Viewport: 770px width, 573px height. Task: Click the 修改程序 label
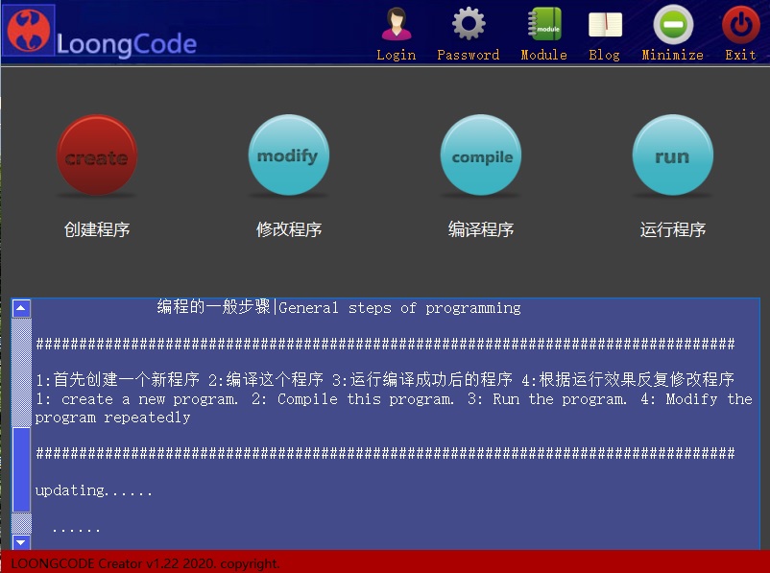[x=289, y=229]
